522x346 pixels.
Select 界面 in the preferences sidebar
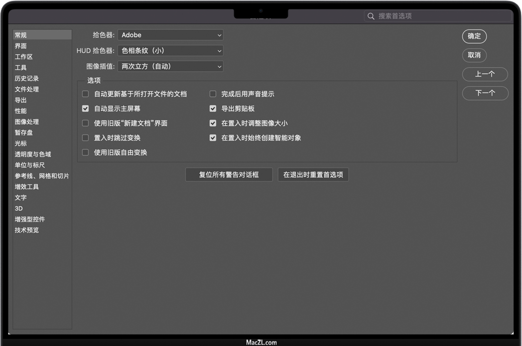coord(21,46)
